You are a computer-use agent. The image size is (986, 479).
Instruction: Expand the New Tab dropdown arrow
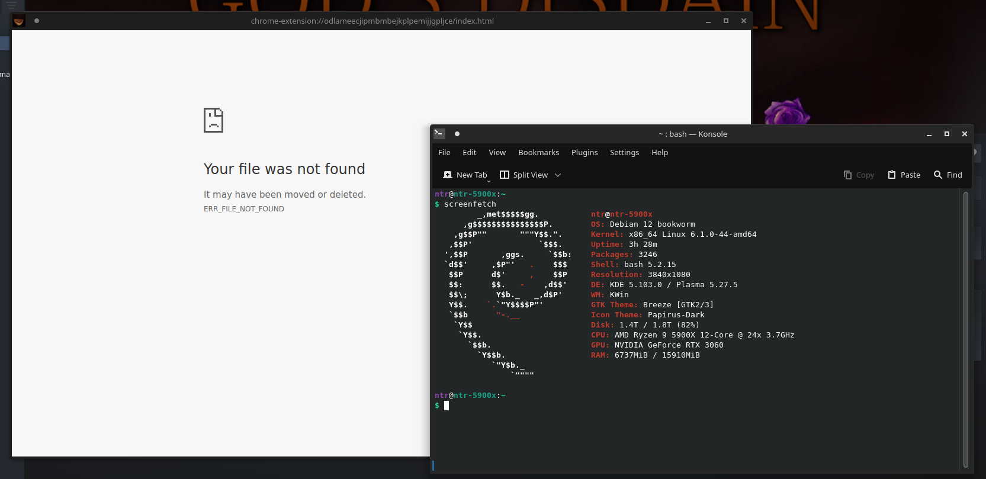[x=489, y=180]
